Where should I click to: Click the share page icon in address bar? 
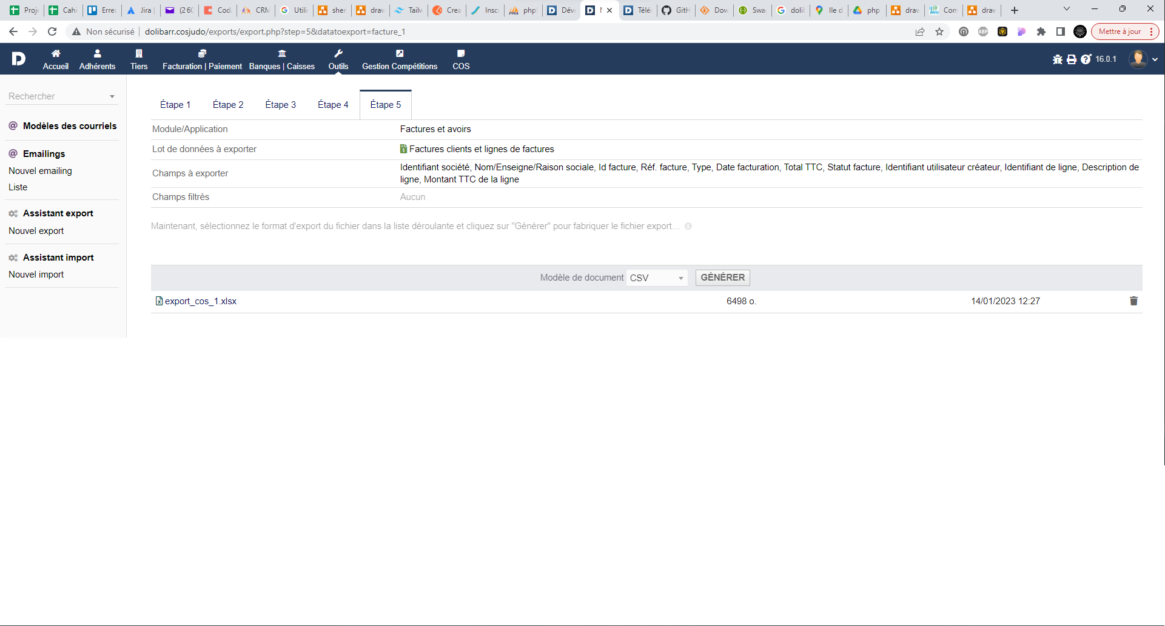pos(920,32)
